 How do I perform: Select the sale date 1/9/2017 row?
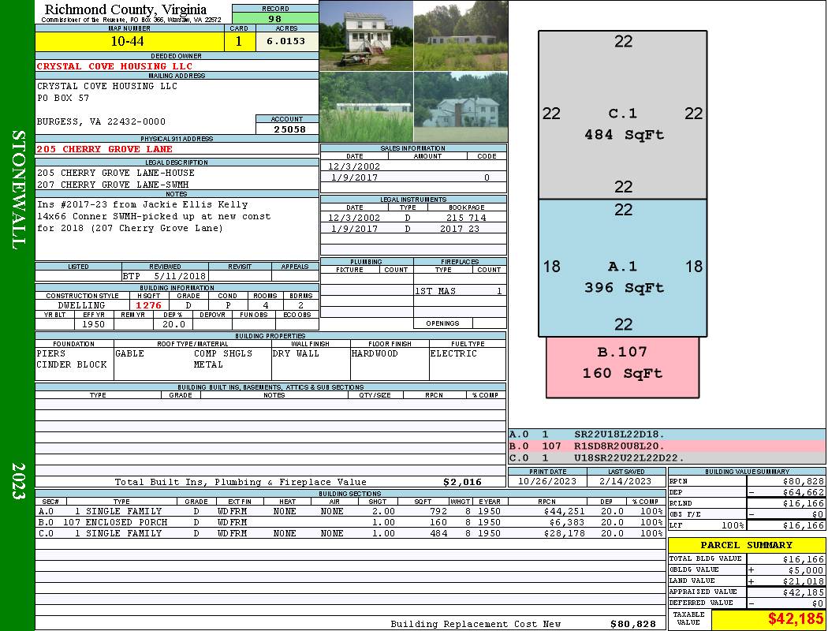(x=413, y=177)
